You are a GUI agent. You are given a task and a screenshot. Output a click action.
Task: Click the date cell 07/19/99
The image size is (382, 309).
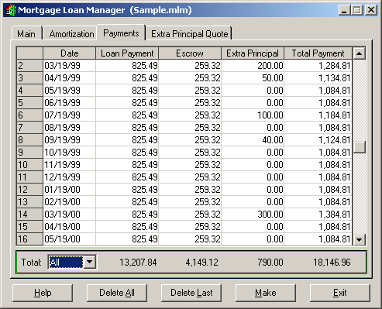click(x=69, y=115)
